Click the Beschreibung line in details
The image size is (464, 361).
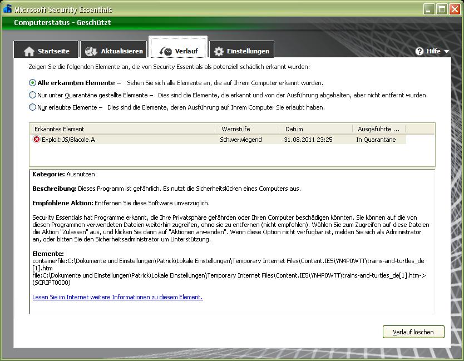point(166,189)
